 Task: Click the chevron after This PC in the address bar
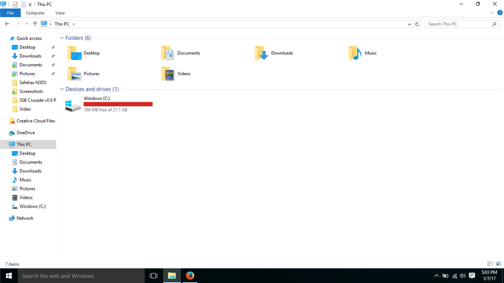coord(74,24)
